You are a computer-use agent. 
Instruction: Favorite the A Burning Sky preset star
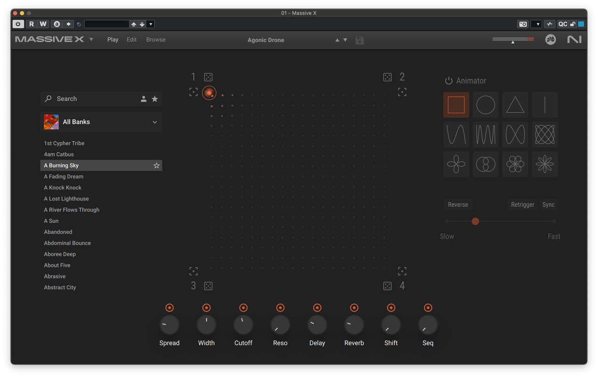point(157,165)
